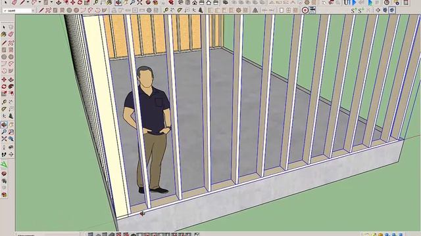Screen dimensions: 421x236
Task: Select the Push/Pull tool in left palette
Action: click(11, 79)
